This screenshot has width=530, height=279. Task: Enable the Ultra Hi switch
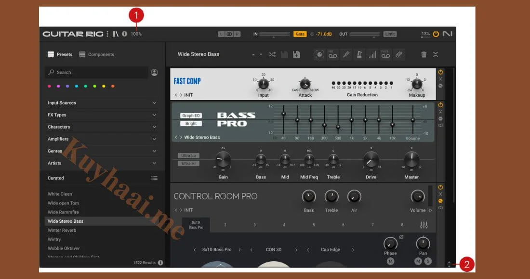[x=188, y=164]
